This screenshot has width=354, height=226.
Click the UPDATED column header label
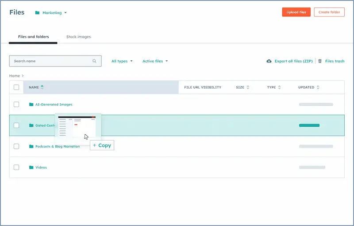pyautogui.click(x=306, y=87)
